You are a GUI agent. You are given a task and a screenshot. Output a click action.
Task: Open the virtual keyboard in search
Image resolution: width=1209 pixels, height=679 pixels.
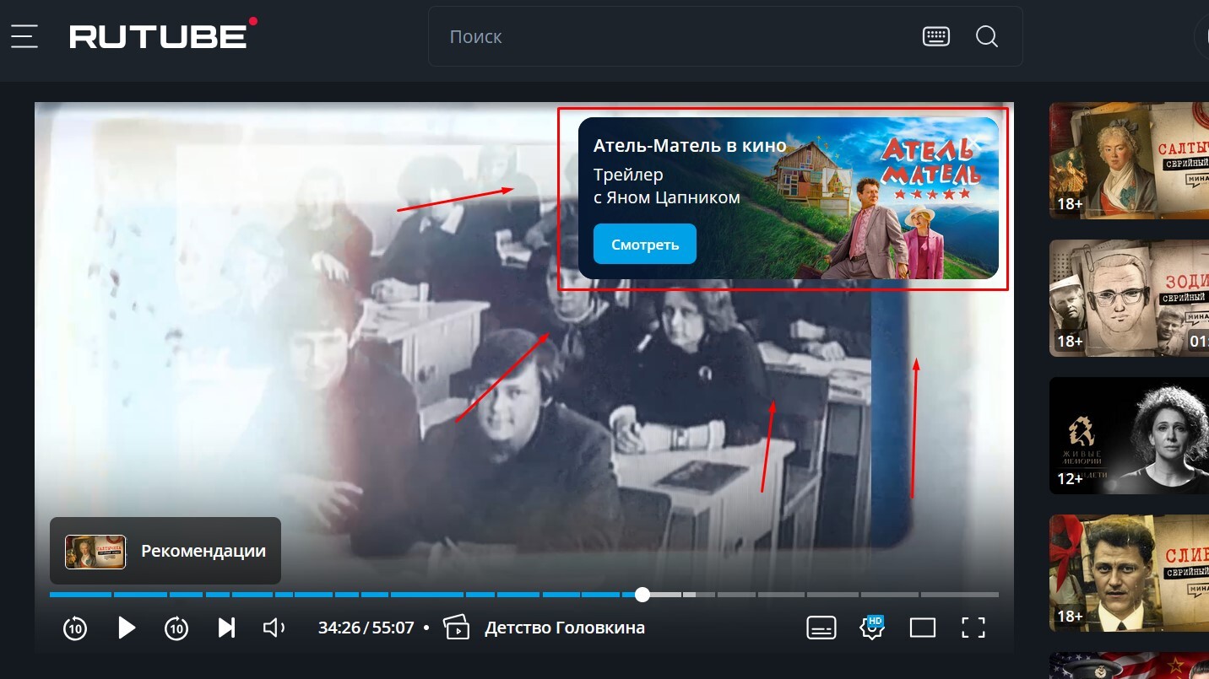pyautogui.click(x=935, y=36)
